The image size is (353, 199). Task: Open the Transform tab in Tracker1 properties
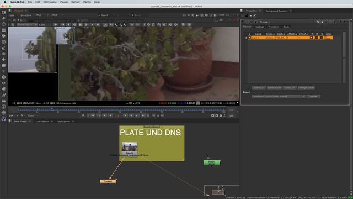click(x=274, y=27)
